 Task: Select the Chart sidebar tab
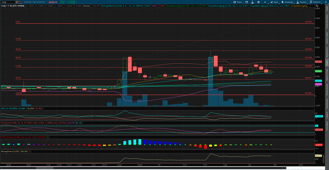tap(327, 63)
